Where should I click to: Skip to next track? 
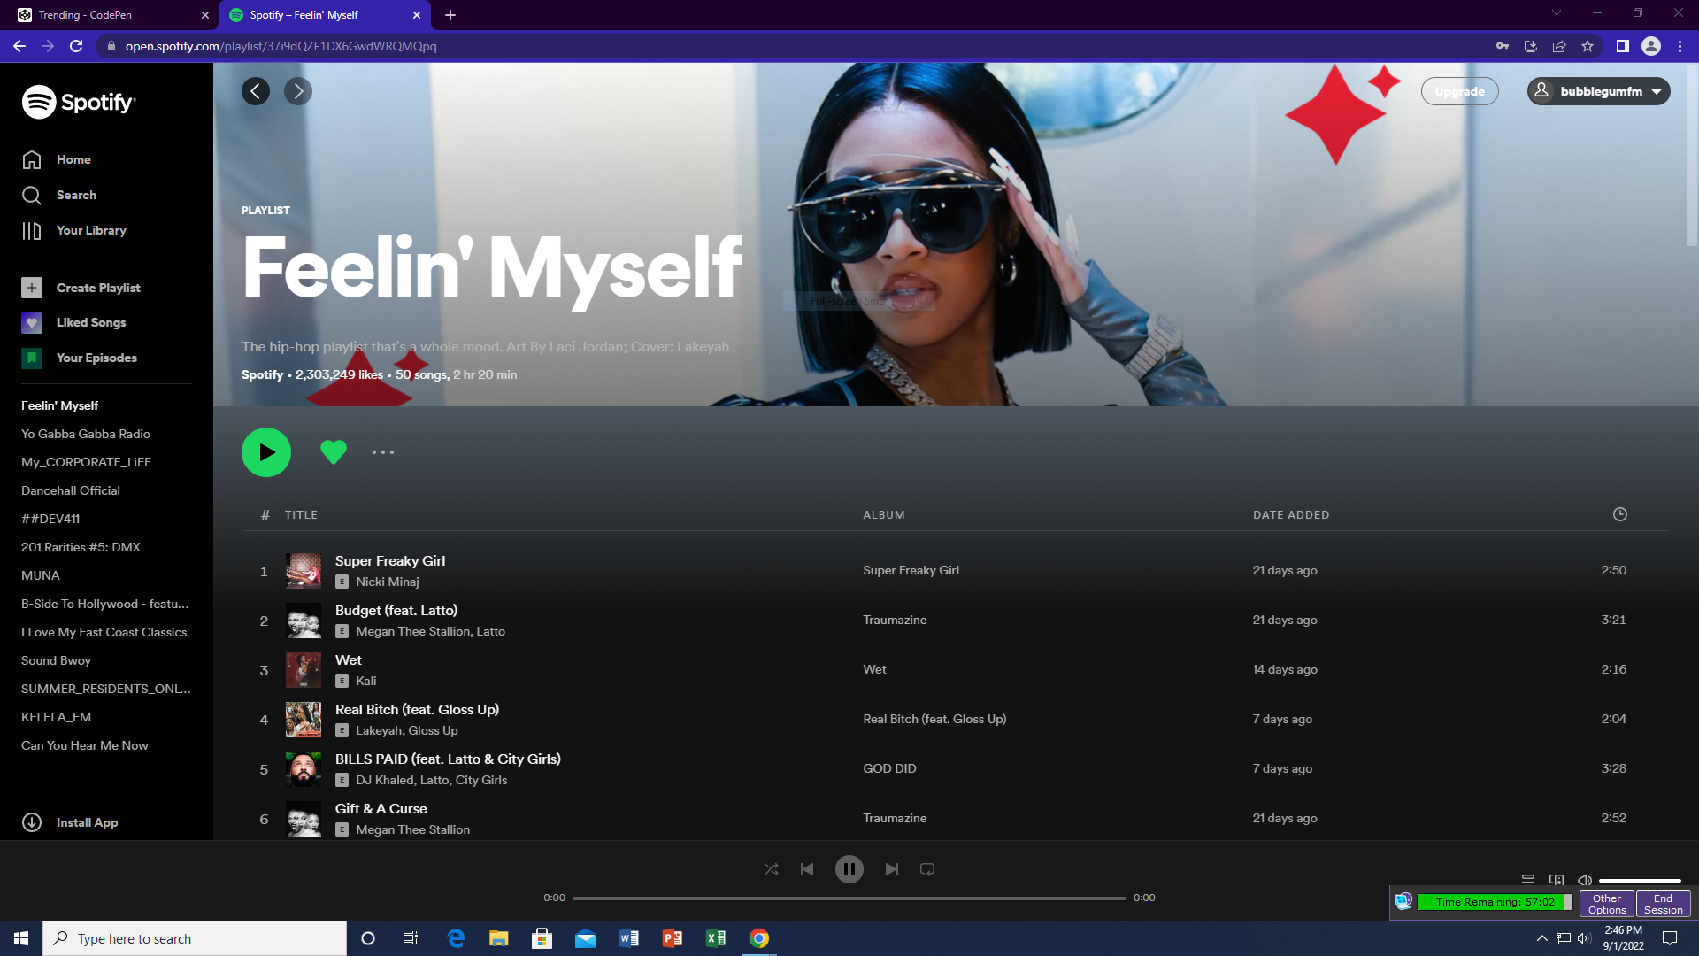tap(891, 869)
